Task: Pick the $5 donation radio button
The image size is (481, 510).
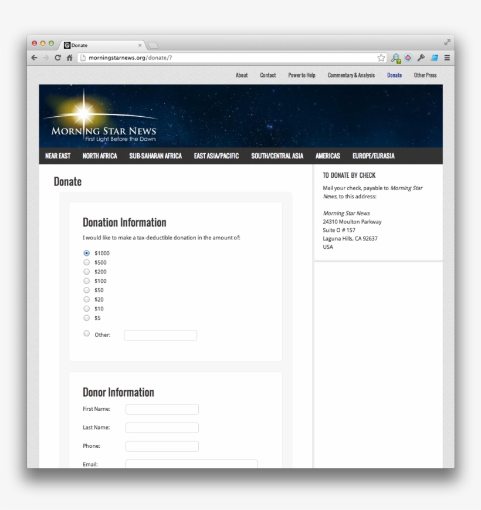Action: (x=86, y=318)
